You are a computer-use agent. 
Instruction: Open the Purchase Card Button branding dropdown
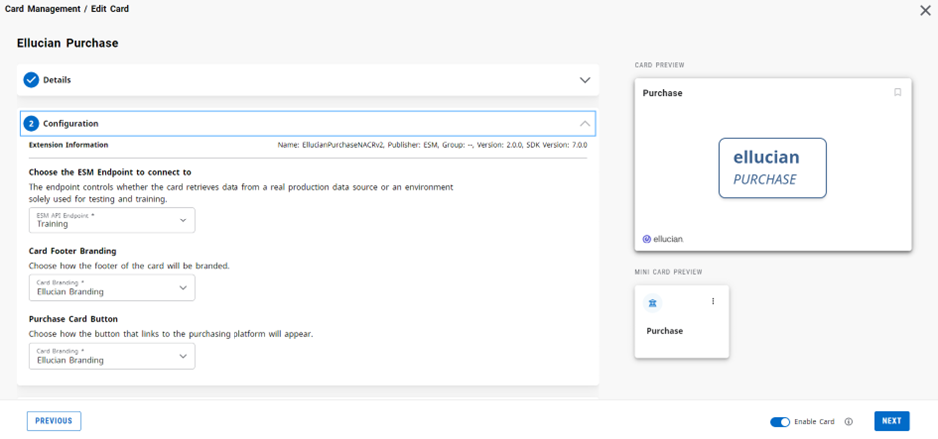[112, 356]
